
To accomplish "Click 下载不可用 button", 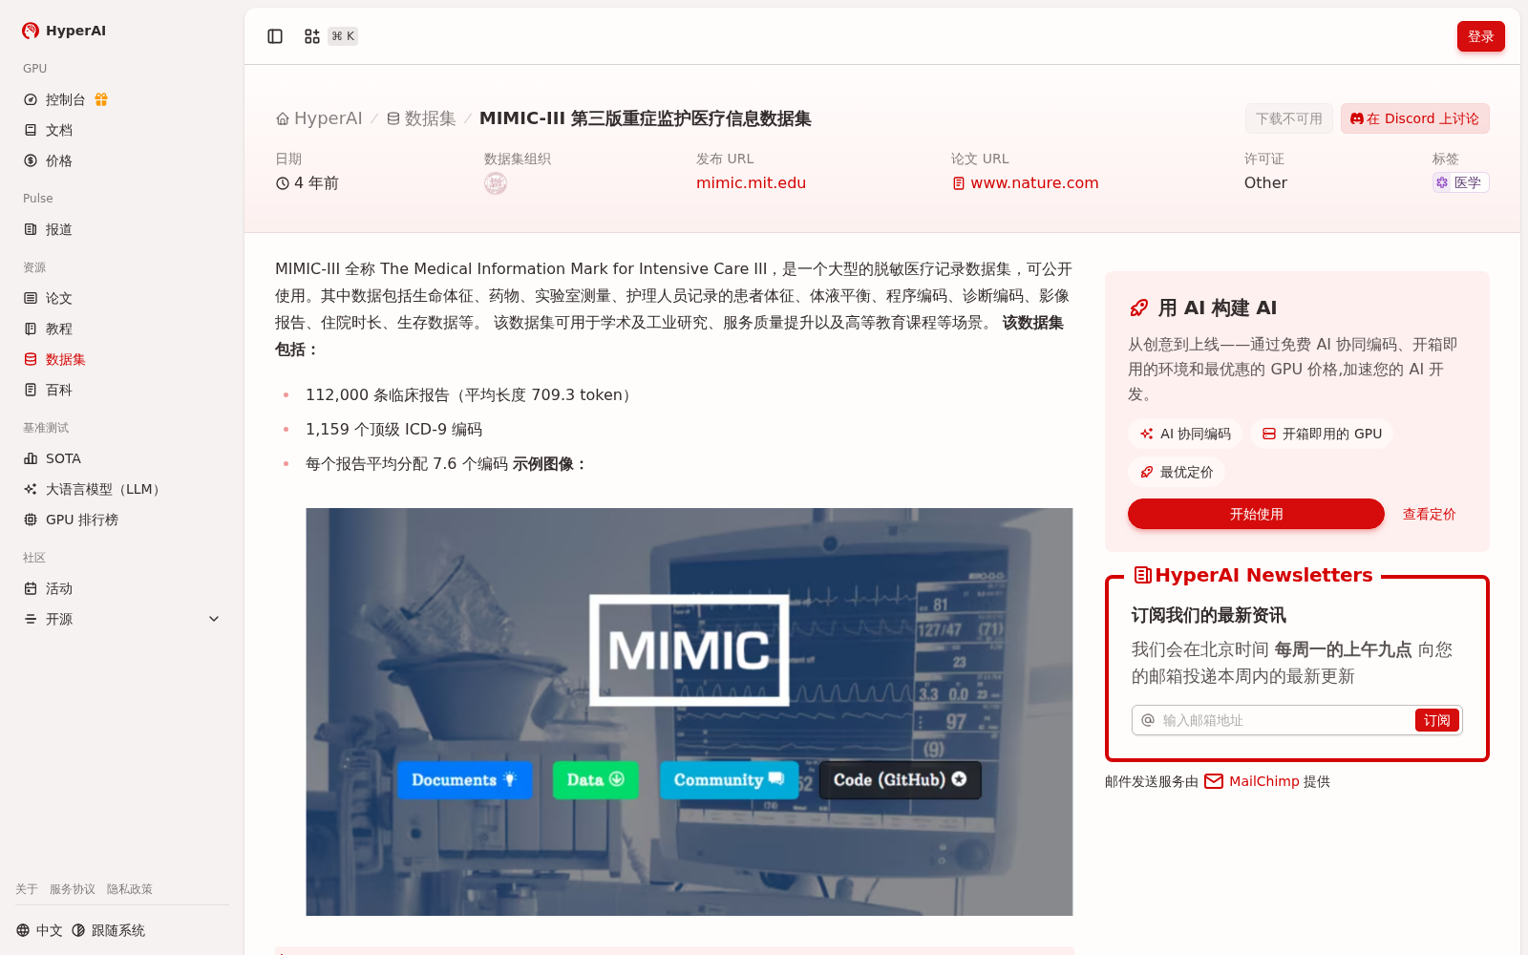I will 1288,118.
